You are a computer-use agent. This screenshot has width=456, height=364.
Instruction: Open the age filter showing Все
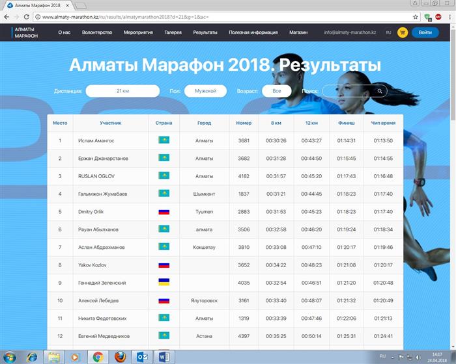pyautogui.click(x=277, y=91)
